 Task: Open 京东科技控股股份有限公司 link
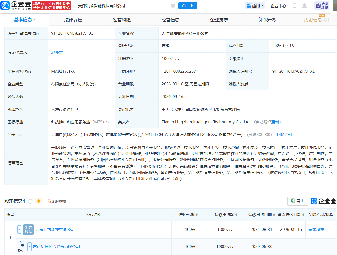56,247
